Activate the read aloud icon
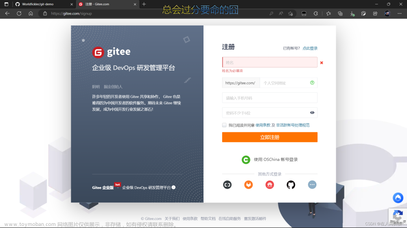Viewport: 407px width, 228px height. [x=281, y=13]
